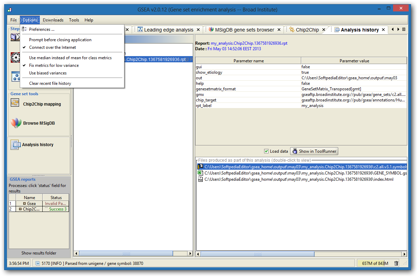This screenshot has height=277, width=418.
Task: Select the Analysis history tab
Action: [359, 30]
